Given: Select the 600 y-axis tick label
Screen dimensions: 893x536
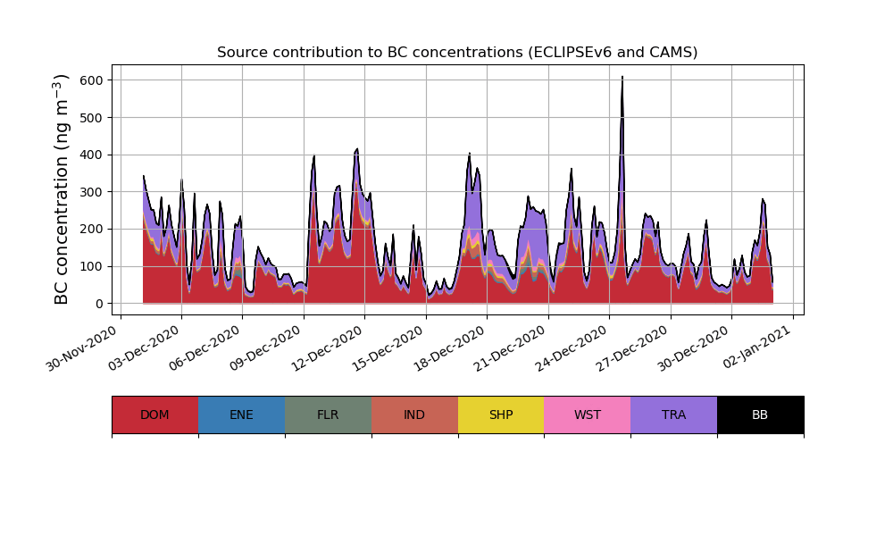Looking at the screenshot, I should [x=93, y=80].
